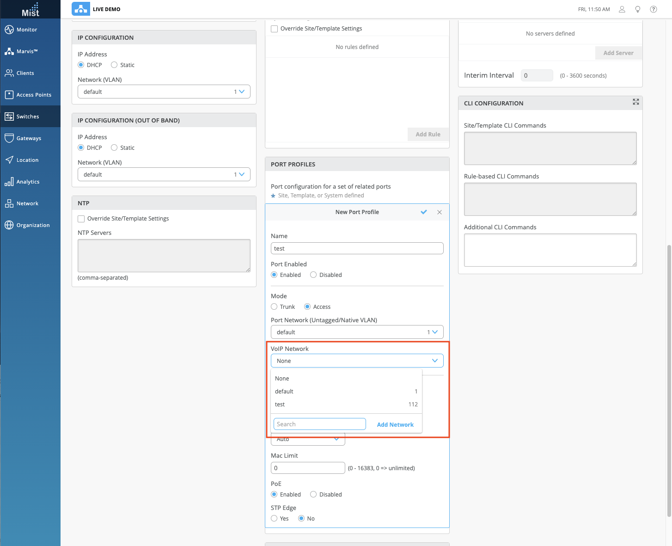Open the Marvis sidebar icon
Viewport: 672px width, 546px height.
[9, 51]
